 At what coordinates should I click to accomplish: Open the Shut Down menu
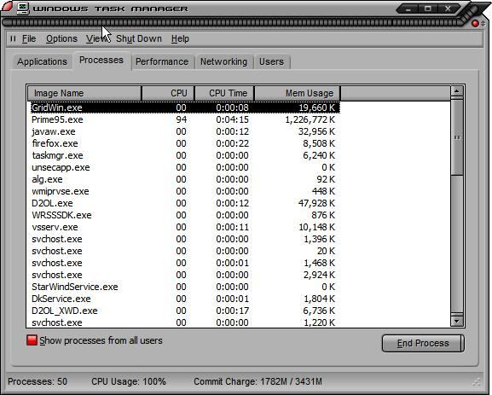139,38
